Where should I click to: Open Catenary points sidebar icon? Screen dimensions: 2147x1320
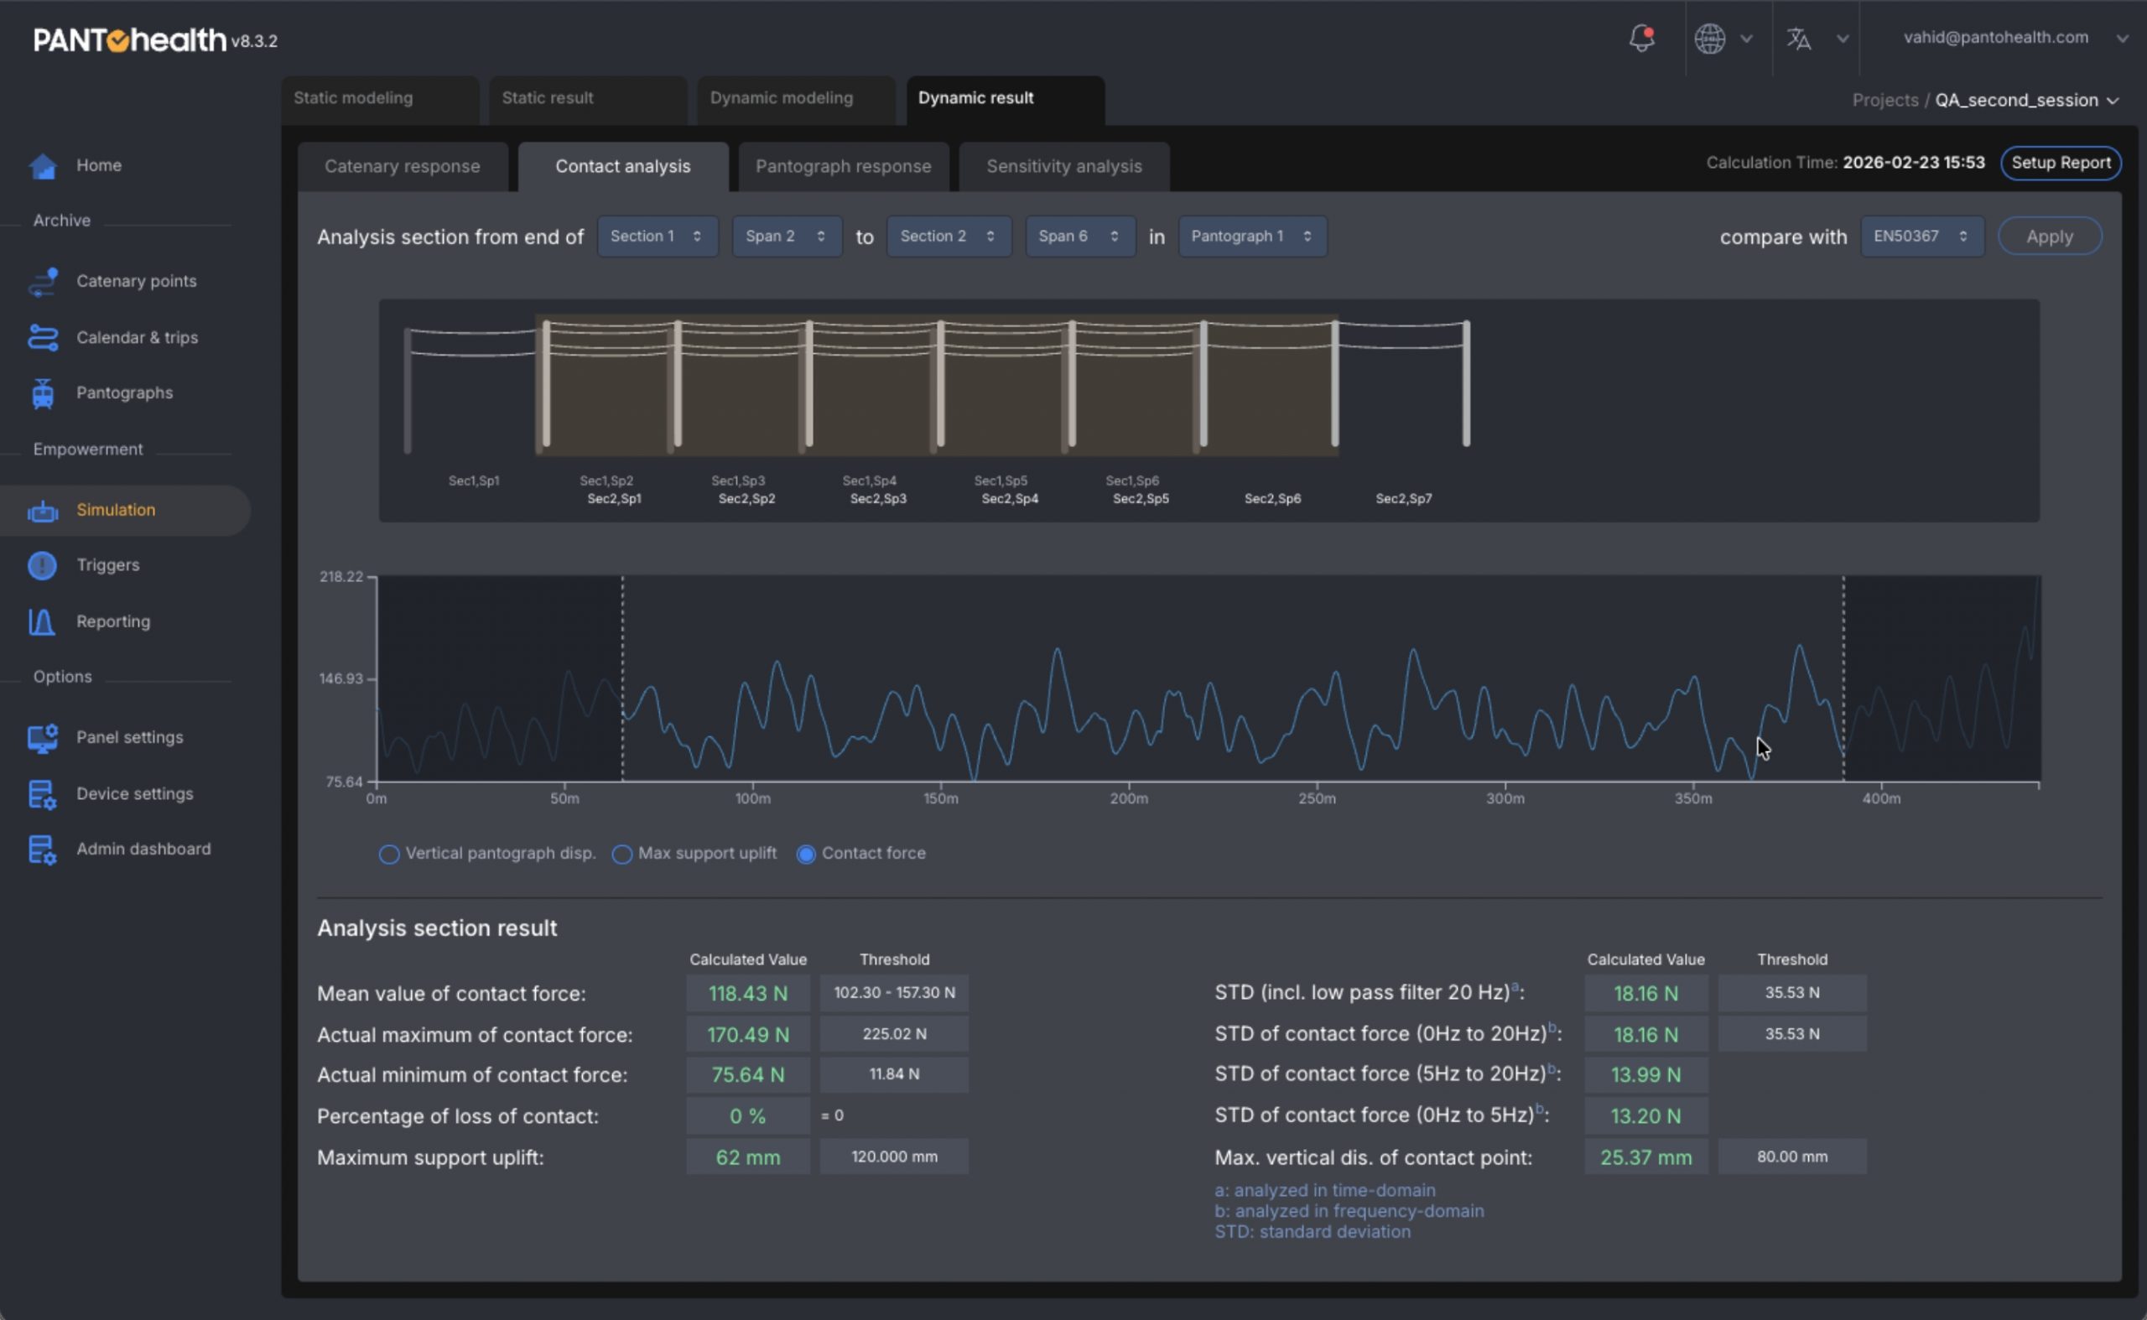[x=43, y=281]
